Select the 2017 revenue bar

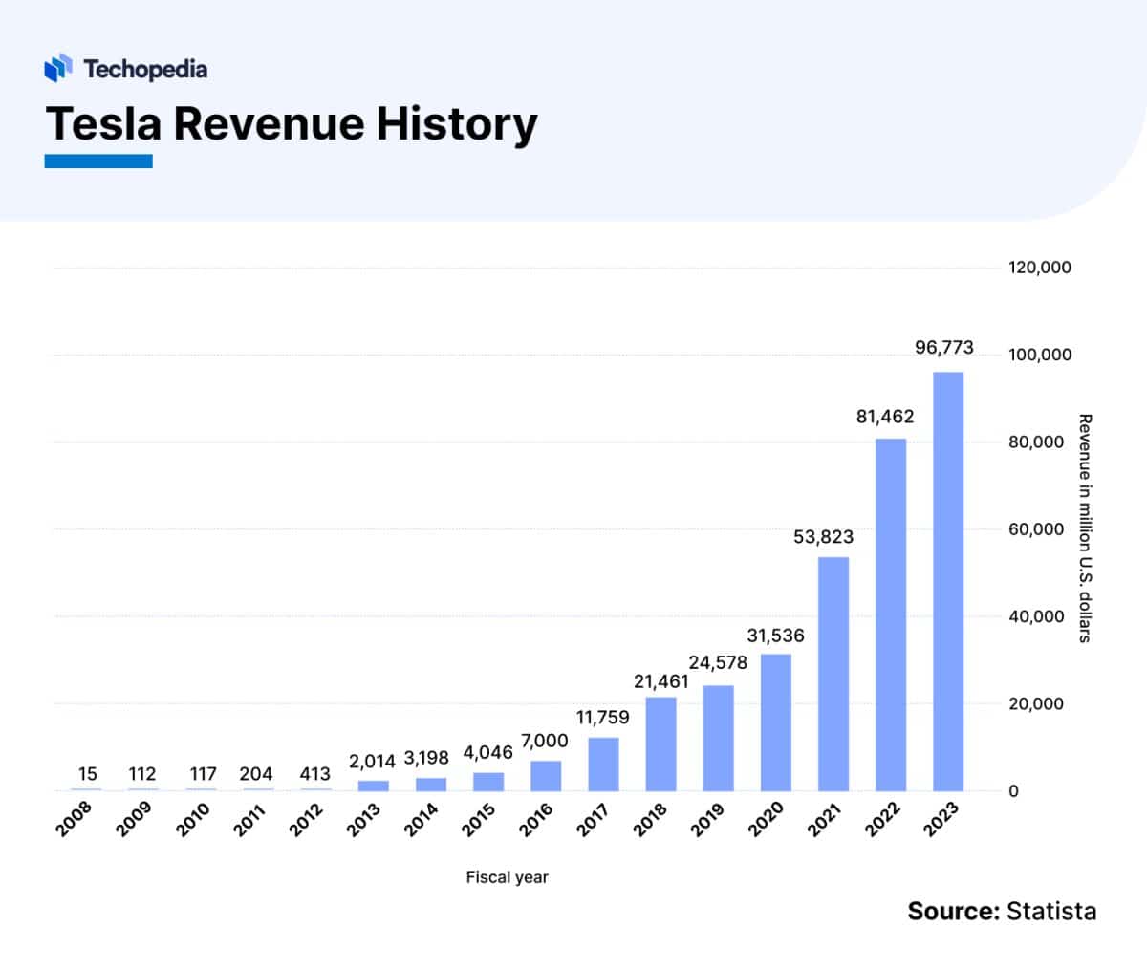point(603,765)
